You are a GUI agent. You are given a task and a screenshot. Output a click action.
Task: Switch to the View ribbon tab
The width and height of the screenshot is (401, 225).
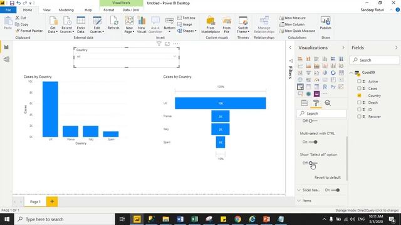coord(46,10)
